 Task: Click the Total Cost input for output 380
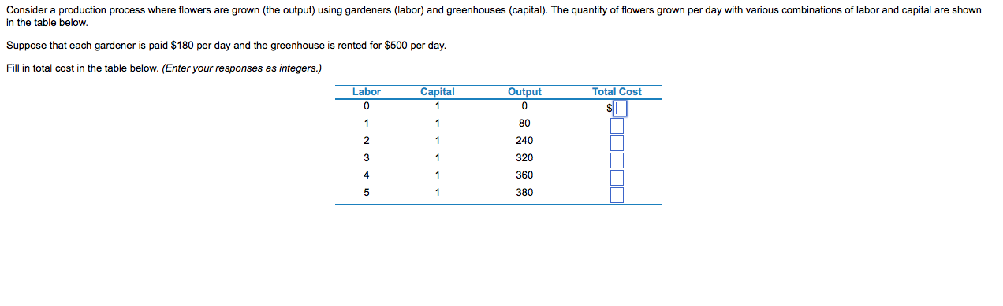point(617,194)
